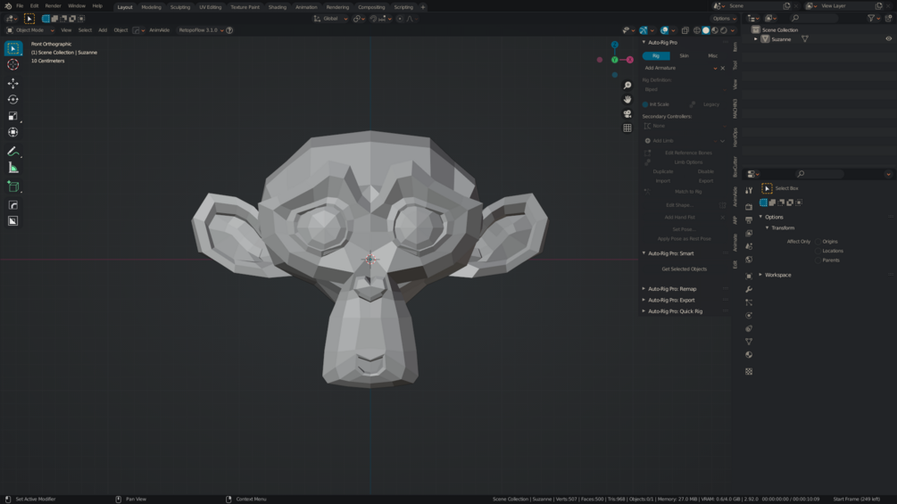
Task: Switch to Solid viewport shading
Action: tap(706, 30)
